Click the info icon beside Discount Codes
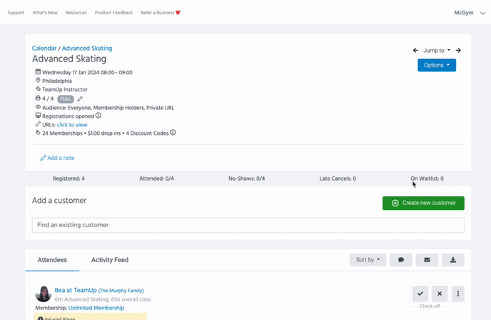This screenshot has width=491, height=320. [173, 133]
